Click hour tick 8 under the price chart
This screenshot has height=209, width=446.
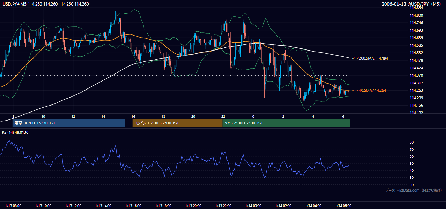click(13, 116)
